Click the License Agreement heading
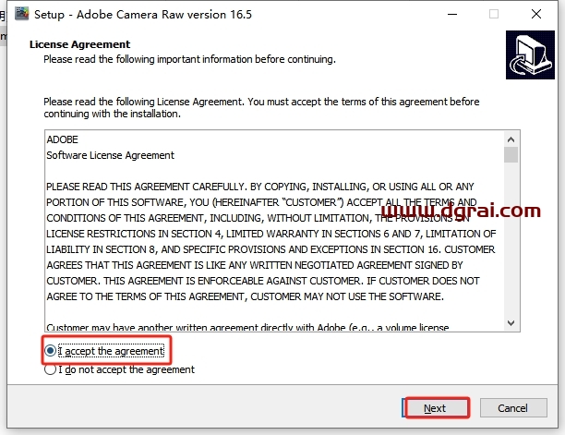The image size is (565, 435). (79, 44)
